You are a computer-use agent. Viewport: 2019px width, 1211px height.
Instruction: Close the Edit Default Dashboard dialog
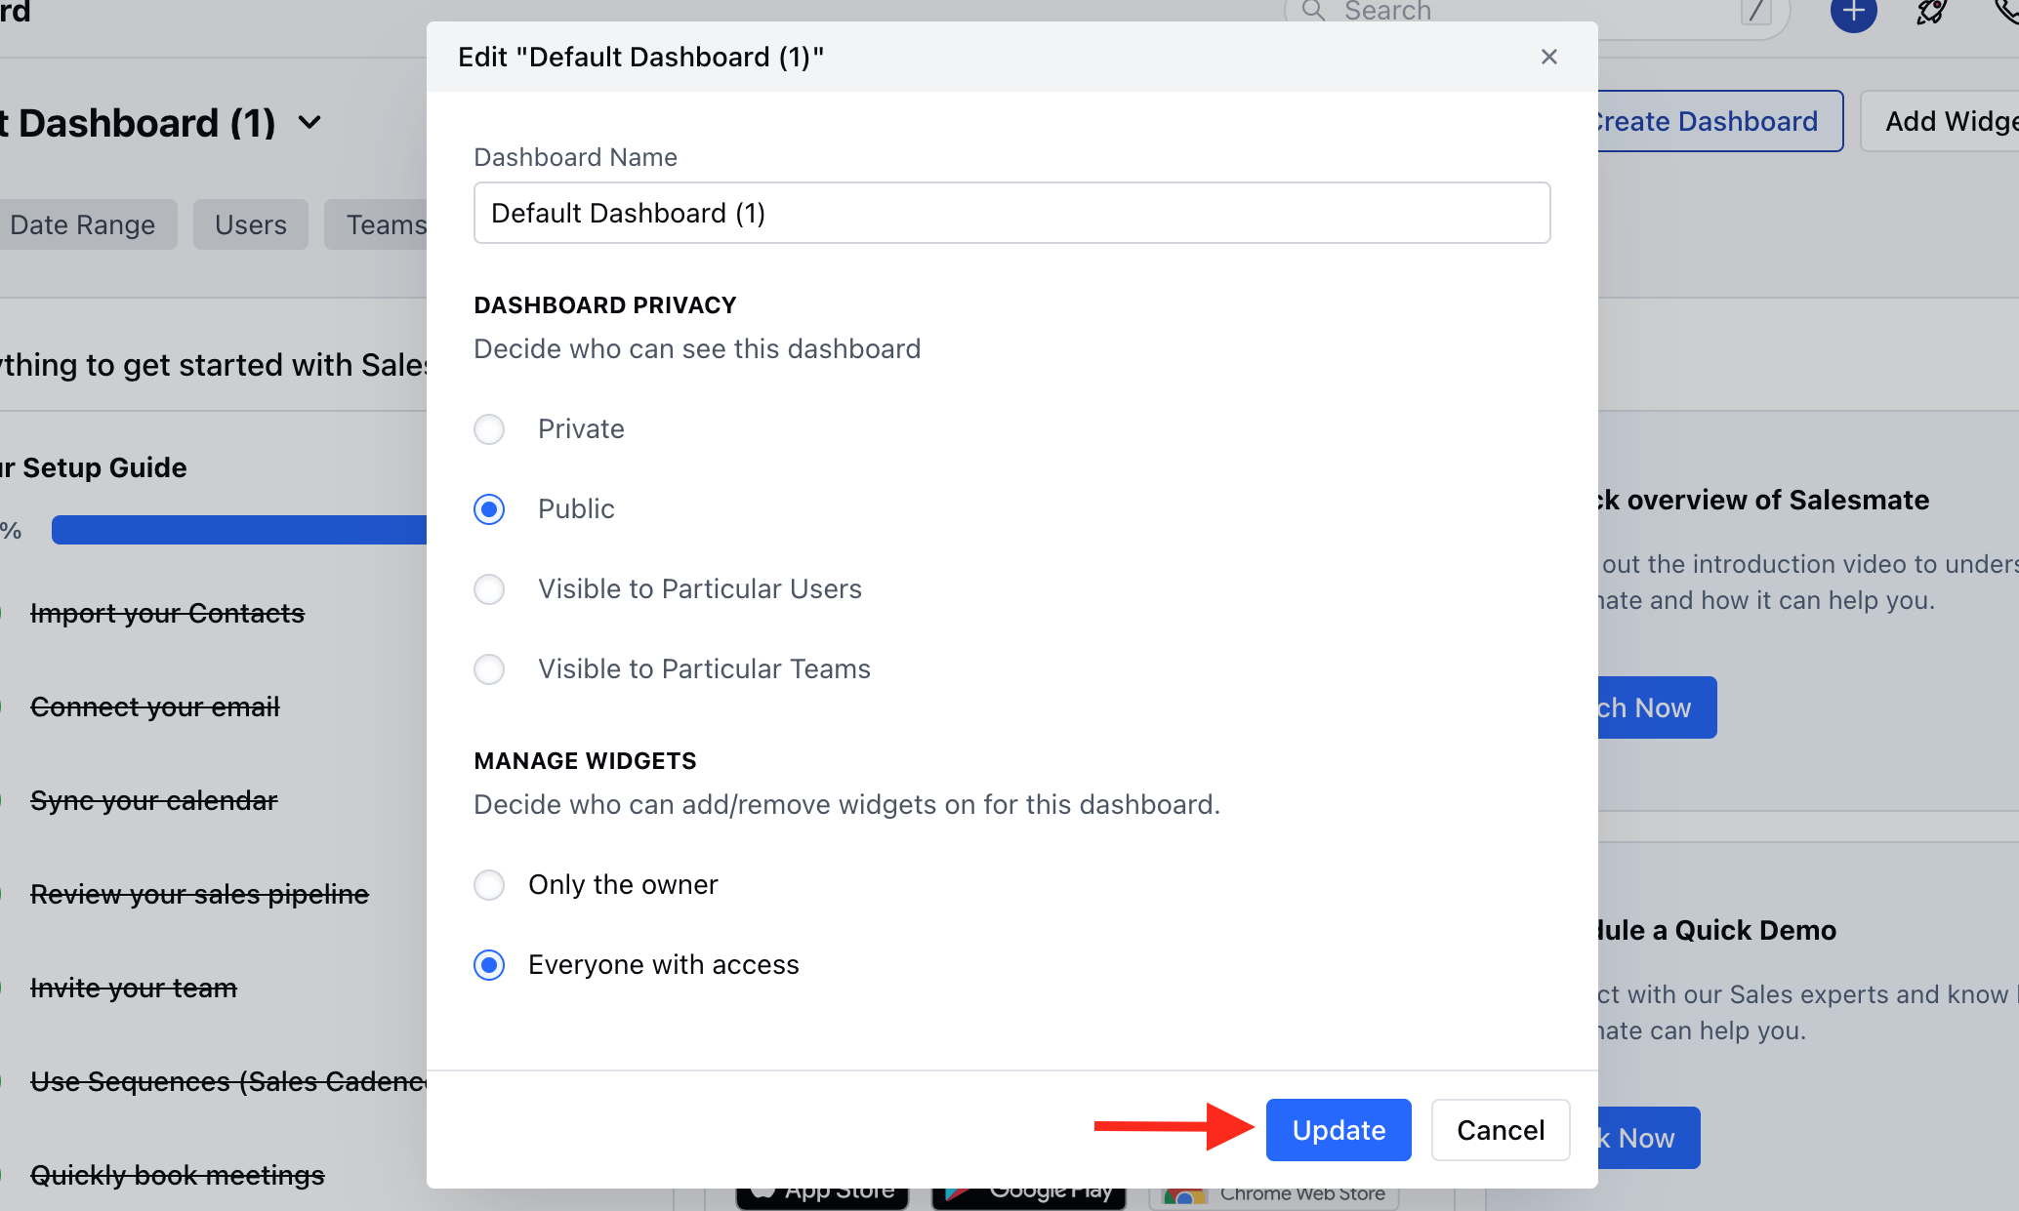pos(1549,57)
